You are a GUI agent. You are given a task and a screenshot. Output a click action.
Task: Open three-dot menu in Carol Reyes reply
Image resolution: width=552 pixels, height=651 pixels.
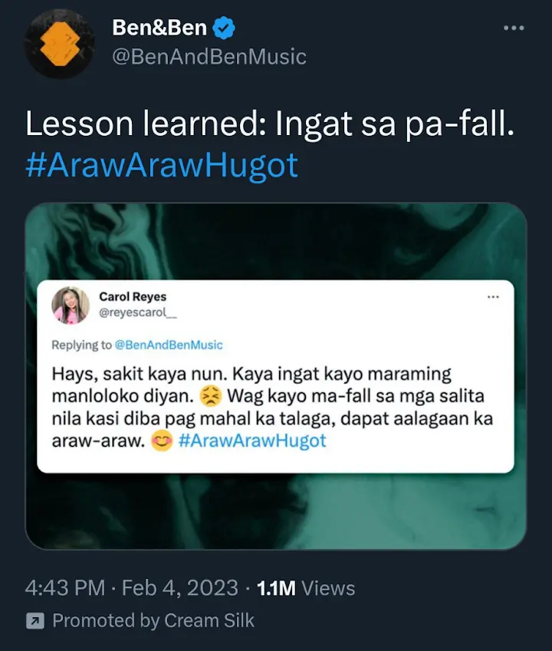click(493, 296)
